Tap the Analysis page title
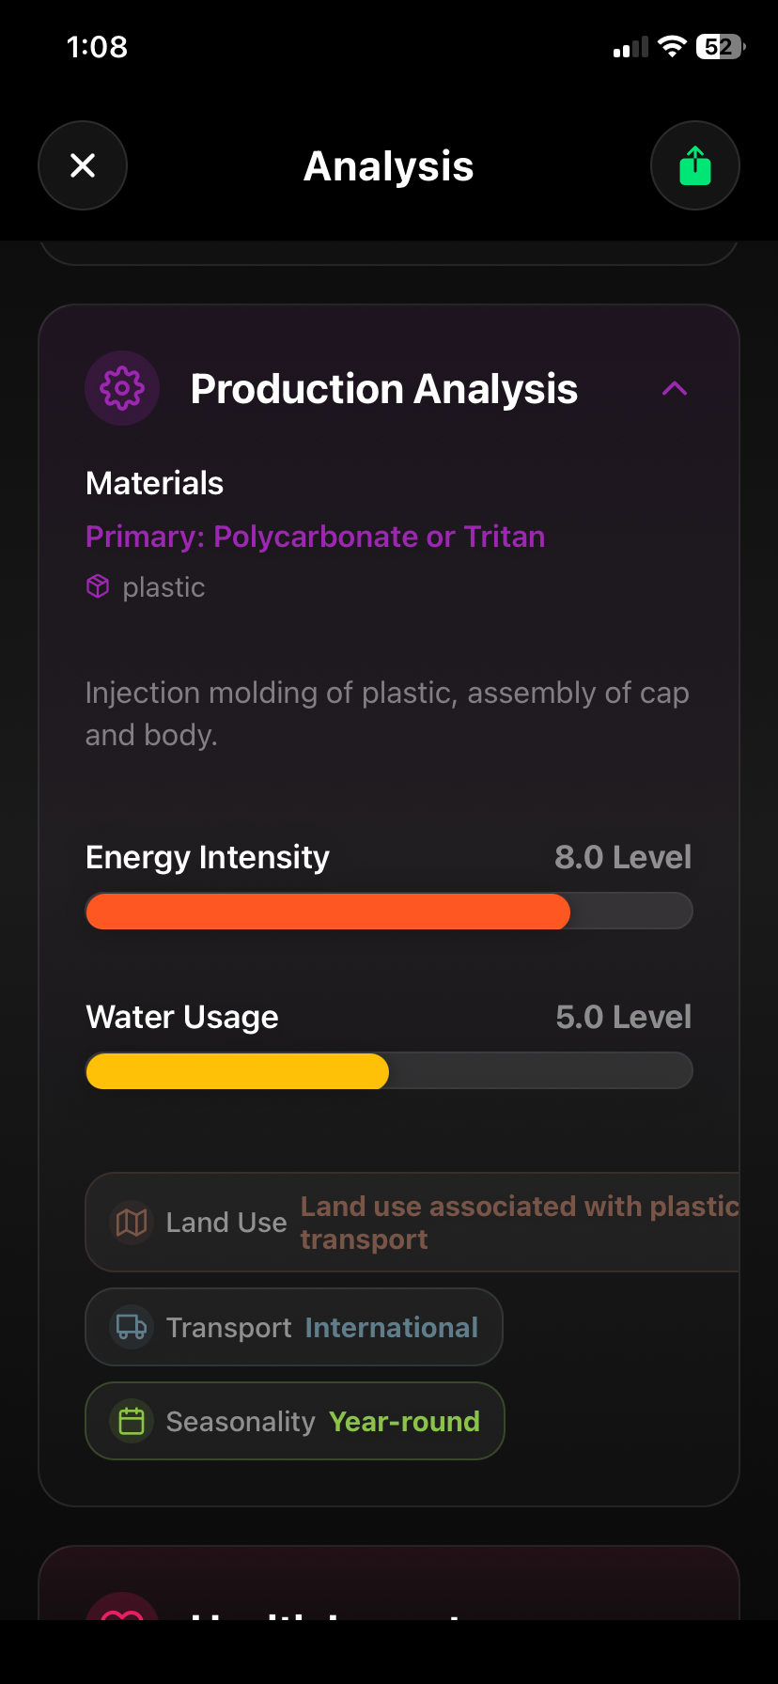The image size is (778, 1684). click(388, 166)
